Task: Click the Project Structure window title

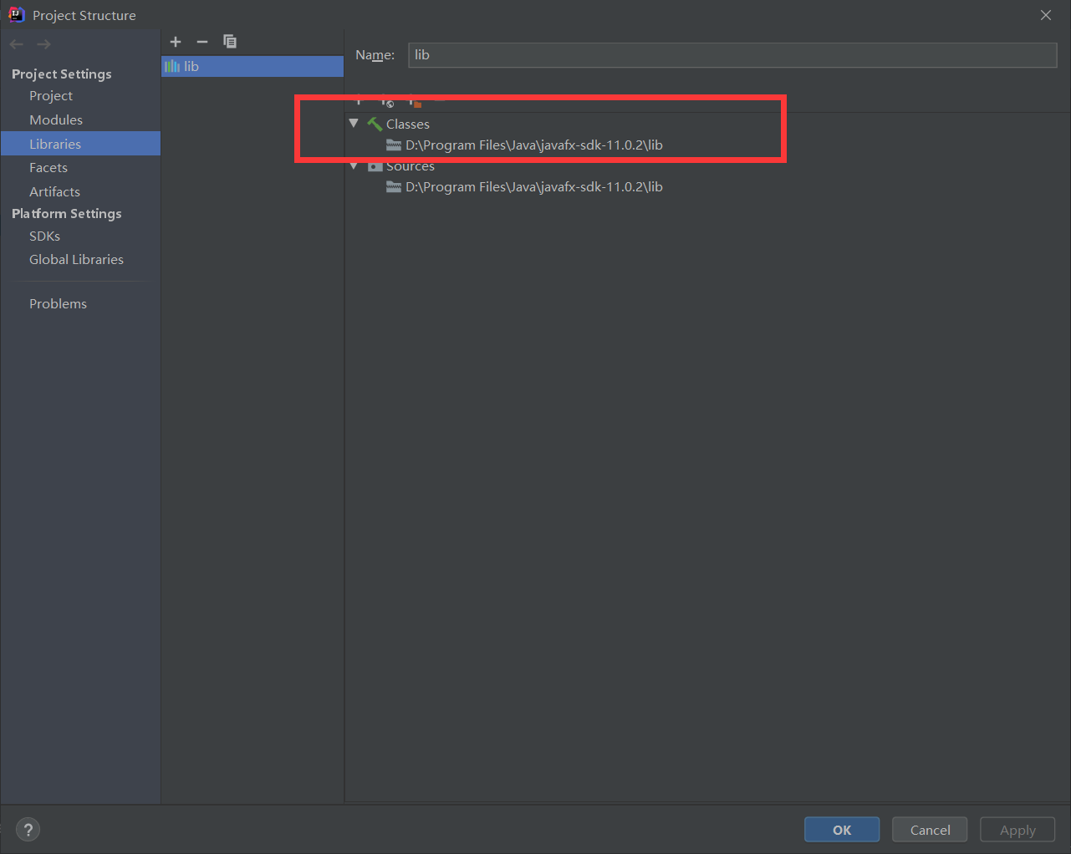Action: point(84,15)
